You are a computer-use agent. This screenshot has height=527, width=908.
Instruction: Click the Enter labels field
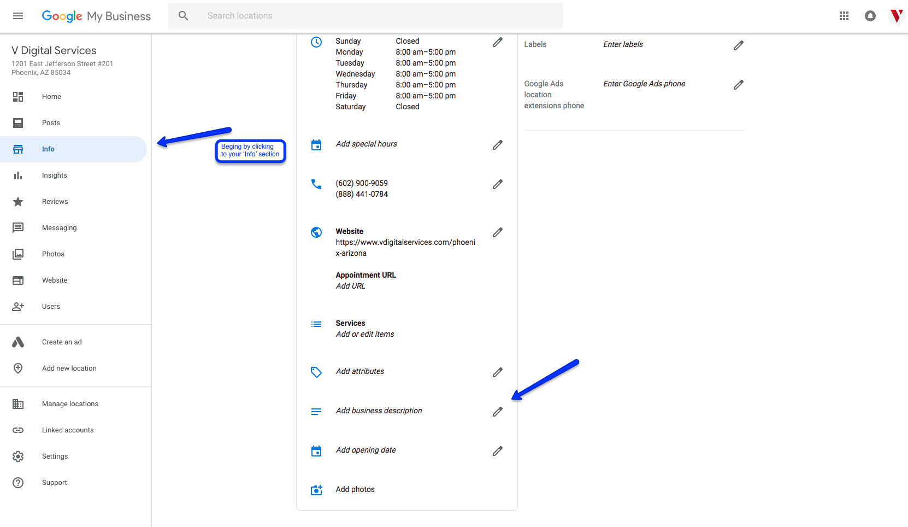click(x=623, y=44)
